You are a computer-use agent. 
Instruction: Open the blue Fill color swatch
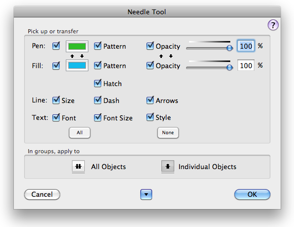pos(77,66)
